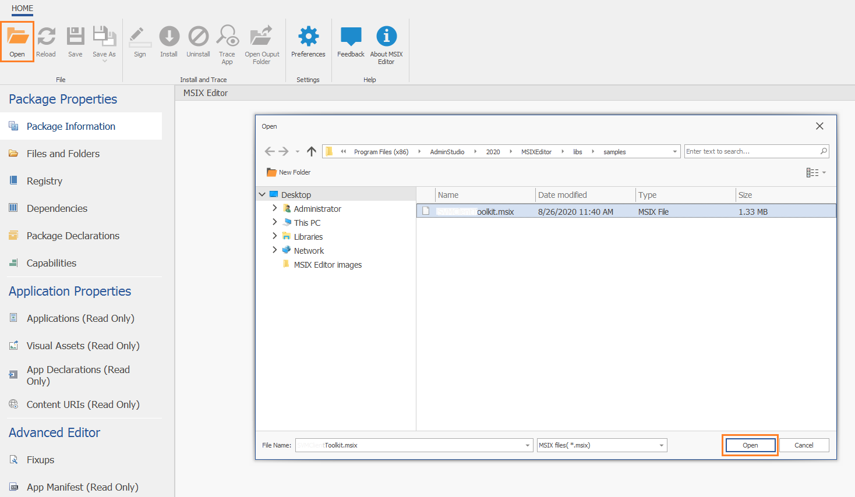Click the dialog Forward navigation arrow

(284, 151)
